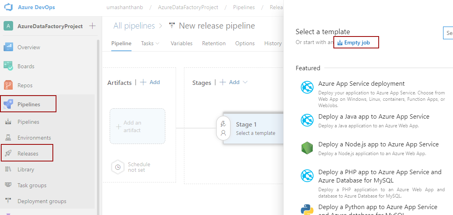Screen dimensions: 453x215
Task: Click the New release pipeline title
Action: pos(217,26)
